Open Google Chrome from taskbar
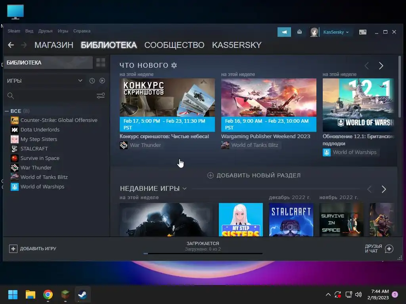The height and width of the screenshot is (304, 406). pyautogui.click(x=48, y=294)
